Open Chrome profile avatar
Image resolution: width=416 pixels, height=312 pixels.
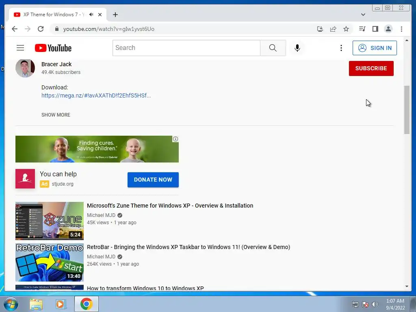coord(388,29)
